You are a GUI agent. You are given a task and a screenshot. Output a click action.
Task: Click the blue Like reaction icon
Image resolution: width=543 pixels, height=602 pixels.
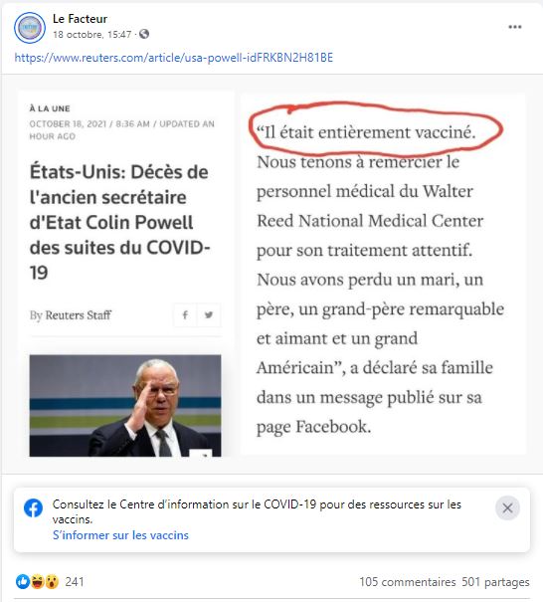[23, 582]
